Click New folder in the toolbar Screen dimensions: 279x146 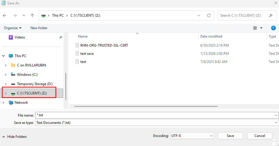pos(39,28)
